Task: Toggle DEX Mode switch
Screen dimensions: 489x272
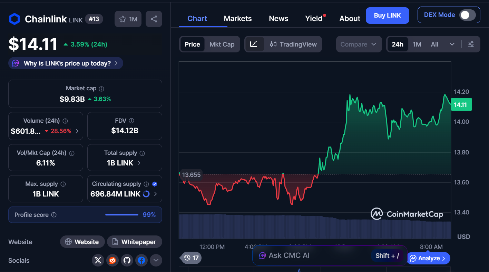Action: (468, 15)
